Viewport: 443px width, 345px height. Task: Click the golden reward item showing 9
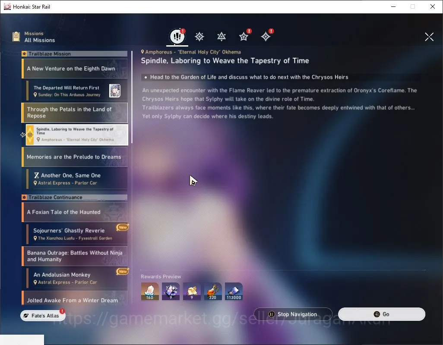(192, 292)
